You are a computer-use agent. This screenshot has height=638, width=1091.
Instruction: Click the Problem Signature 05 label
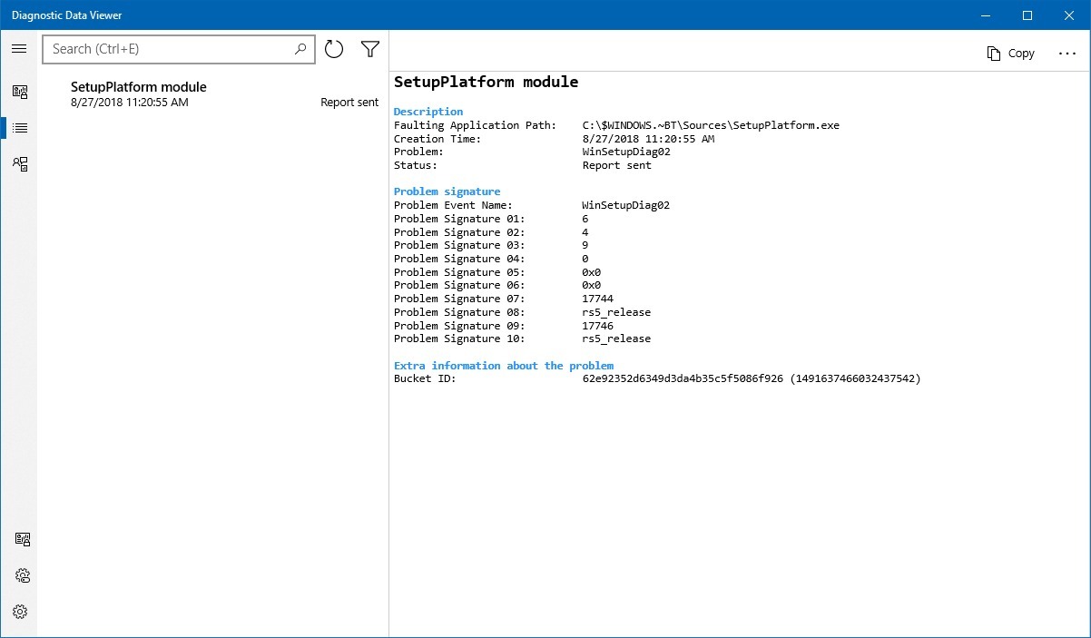pyautogui.click(x=459, y=272)
